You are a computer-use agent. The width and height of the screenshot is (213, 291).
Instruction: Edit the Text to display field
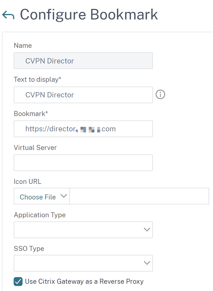pyautogui.click(x=83, y=95)
